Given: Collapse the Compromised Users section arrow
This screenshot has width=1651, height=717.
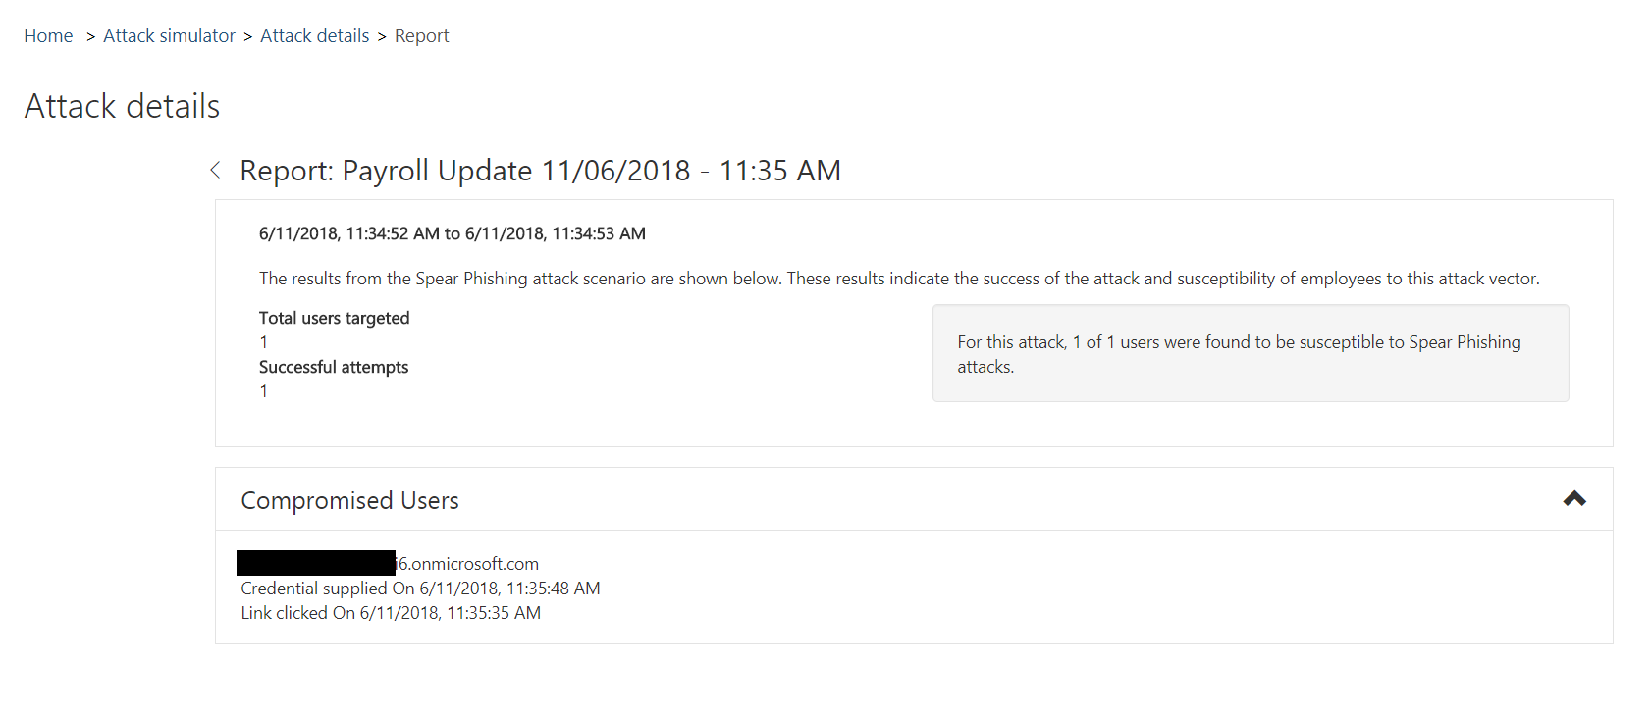Looking at the screenshot, I should coord(1573,499).
